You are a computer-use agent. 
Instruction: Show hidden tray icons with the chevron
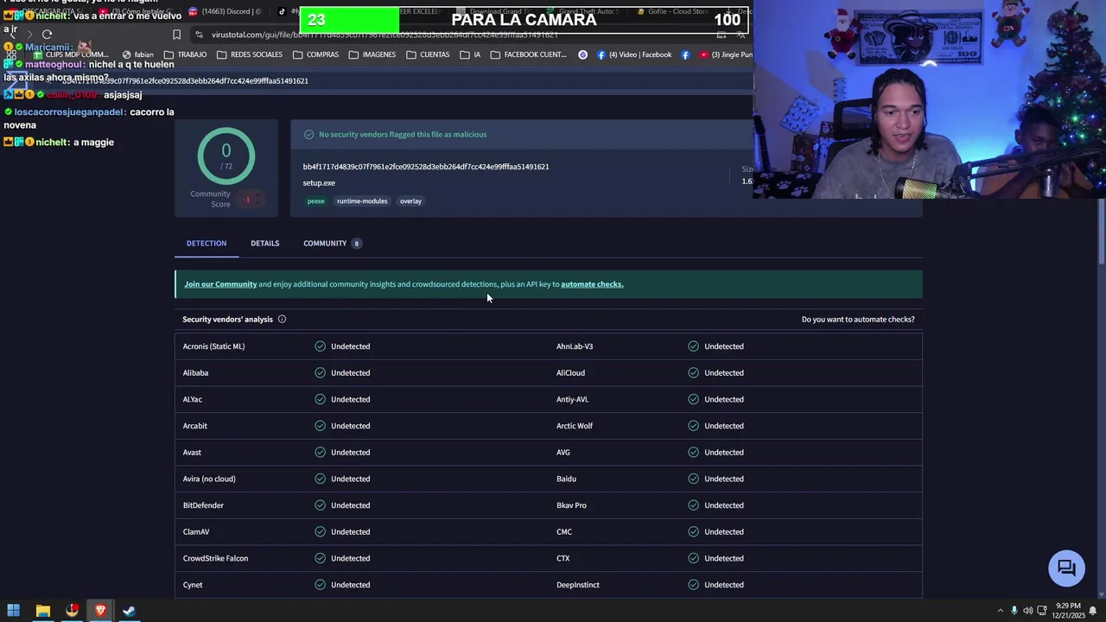pyautogui.click(x=1001, y=611)
